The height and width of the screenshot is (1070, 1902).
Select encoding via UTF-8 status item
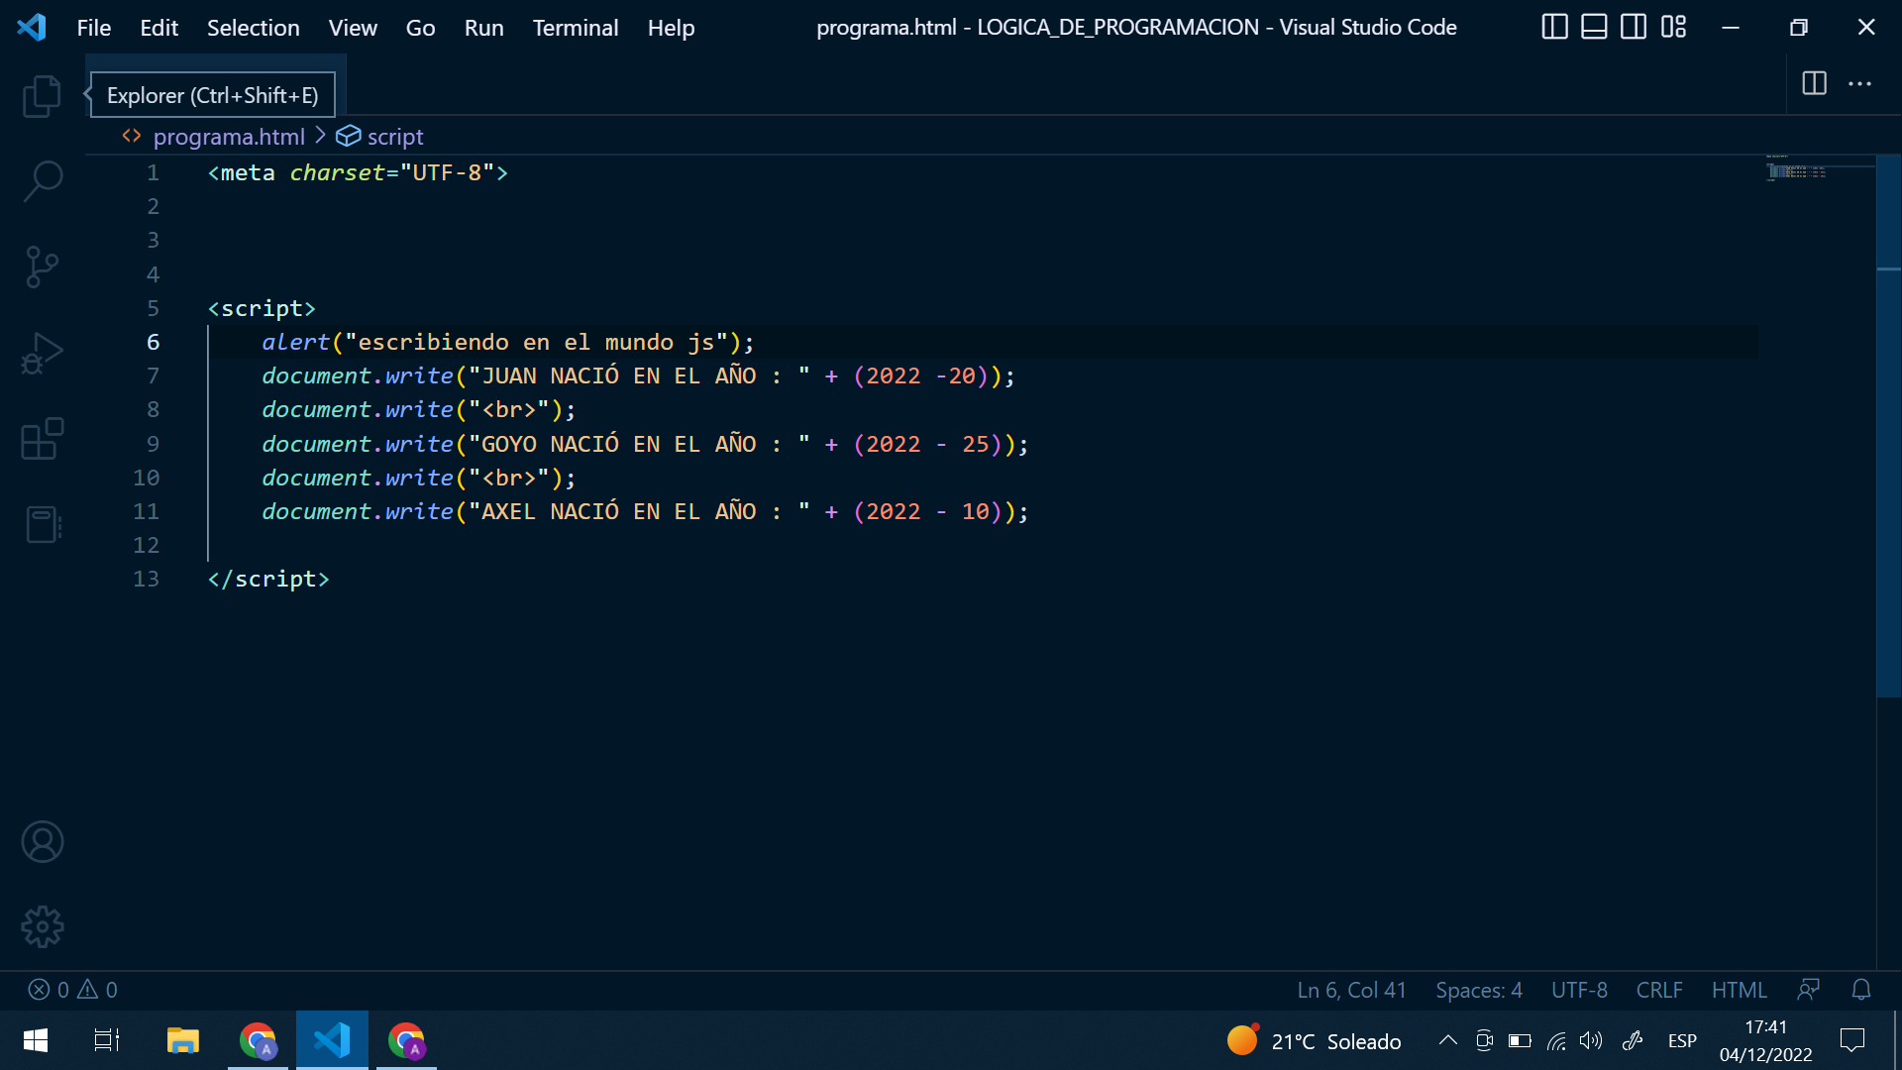tap(1579, 990)
